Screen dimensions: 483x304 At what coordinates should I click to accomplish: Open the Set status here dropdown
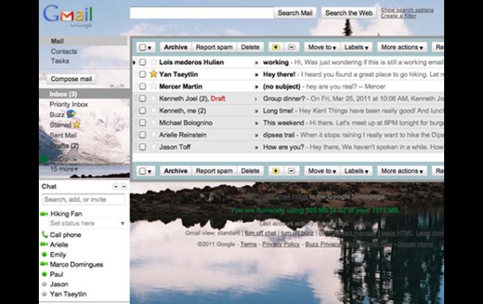tap(122, 224)
